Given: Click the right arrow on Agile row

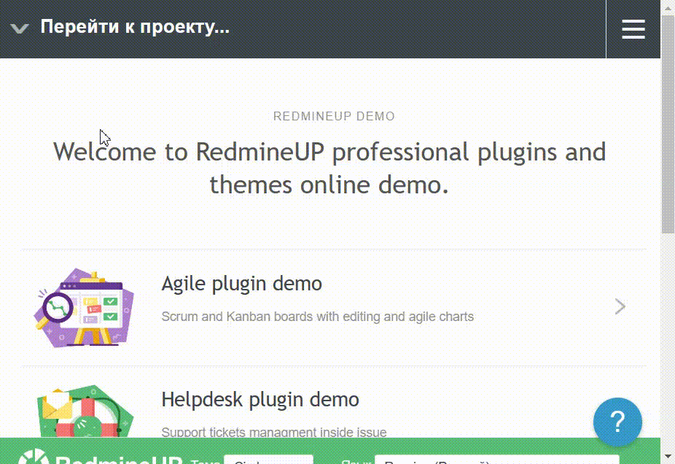Looking at the screenshot, I should (x=620, y=306).
